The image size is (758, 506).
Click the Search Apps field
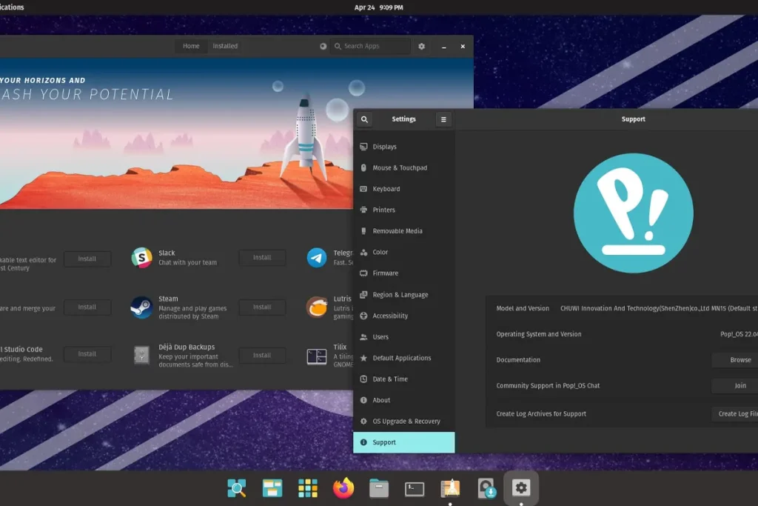[370, 46]
